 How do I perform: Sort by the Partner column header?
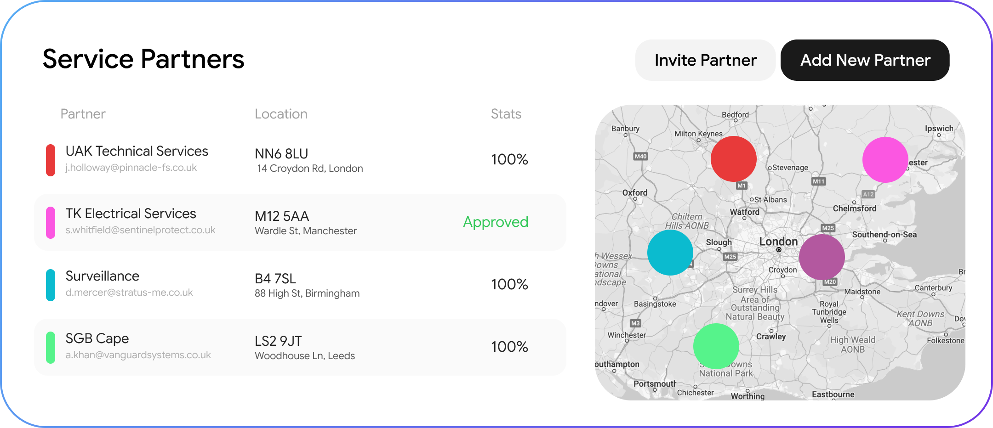tap(83, 114)
